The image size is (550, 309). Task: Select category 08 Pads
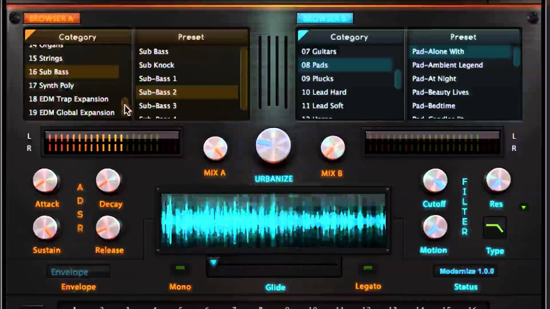pos(345,65)
